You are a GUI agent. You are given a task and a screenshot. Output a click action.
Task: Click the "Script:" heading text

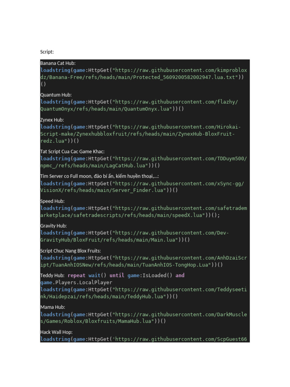tap(47, 51)
